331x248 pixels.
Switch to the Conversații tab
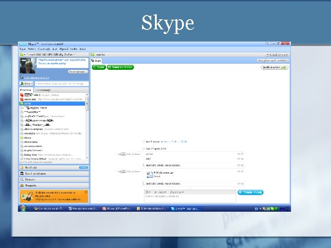pyautogui.click(x=43, y=90)
